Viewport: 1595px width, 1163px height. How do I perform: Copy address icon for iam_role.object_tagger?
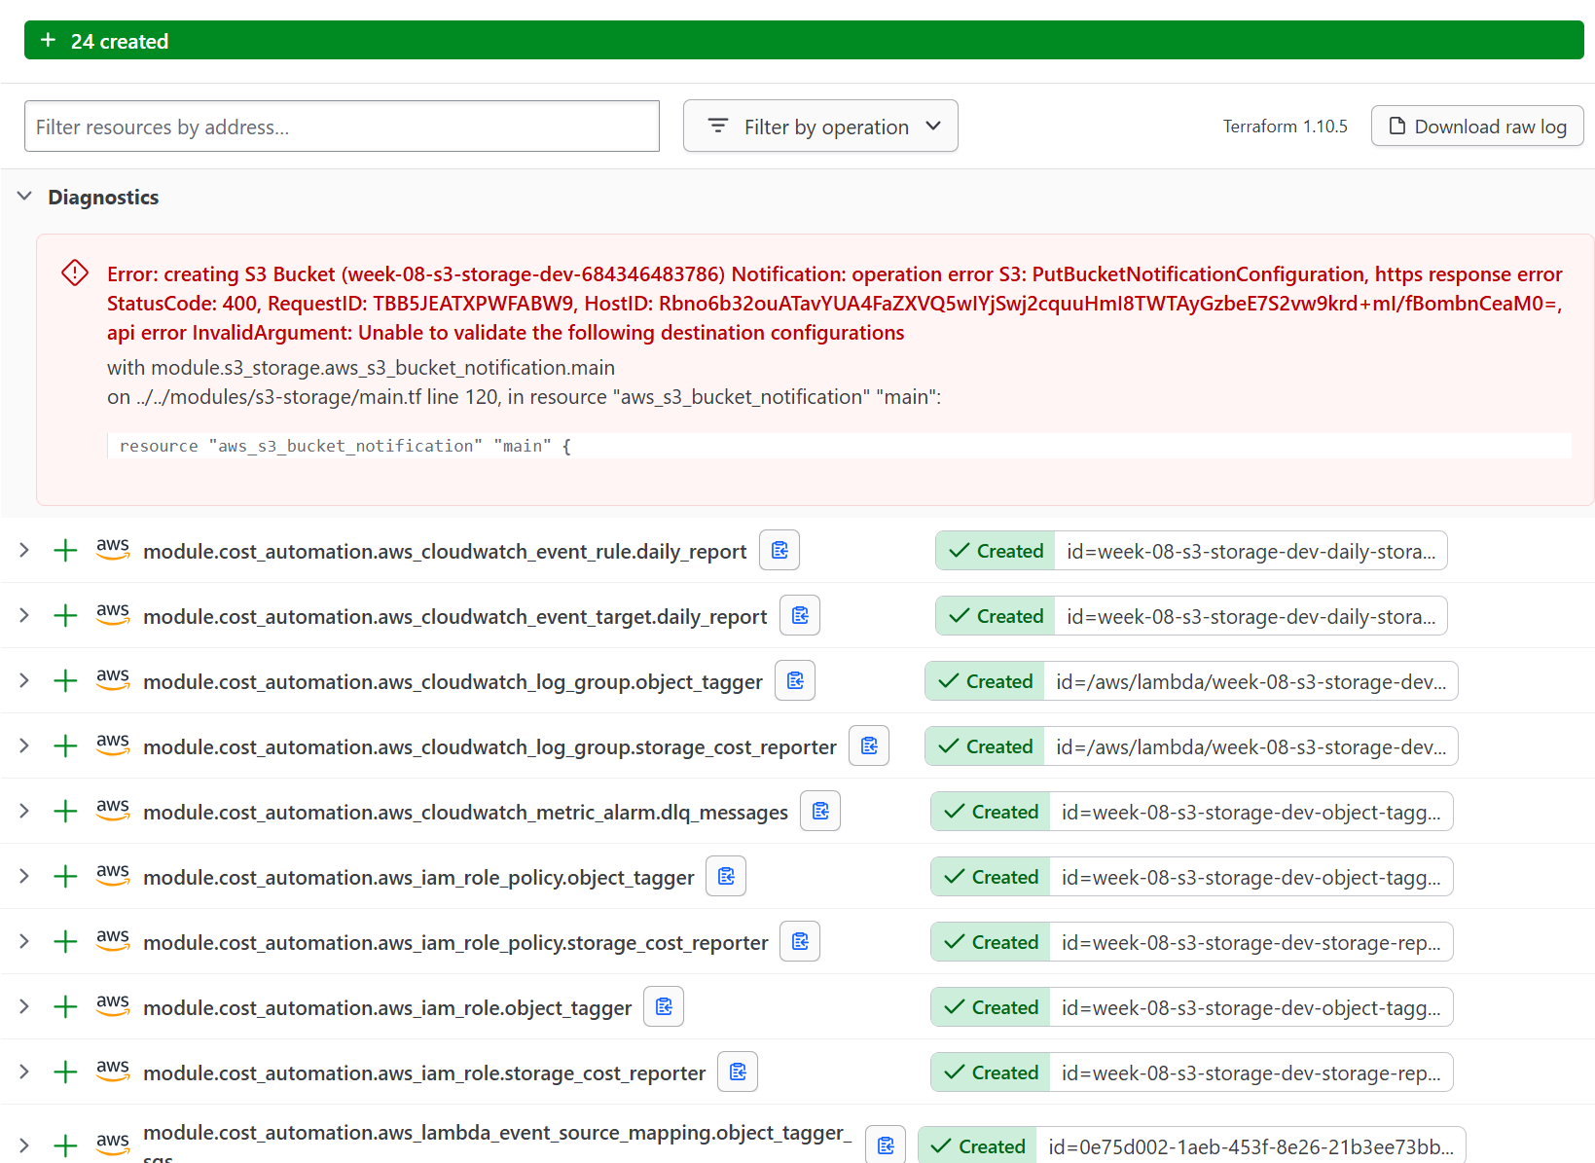coord(664,1006)
